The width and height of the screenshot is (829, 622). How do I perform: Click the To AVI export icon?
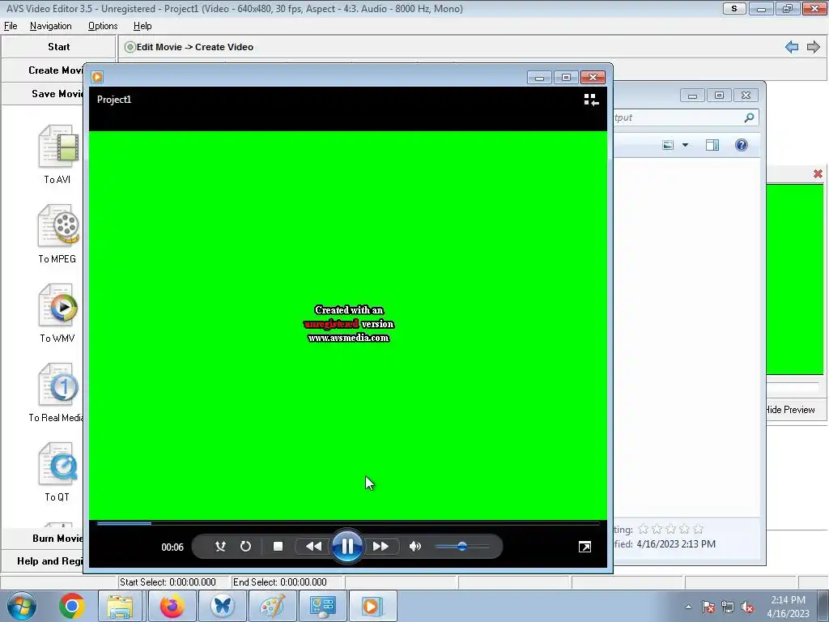58,146
